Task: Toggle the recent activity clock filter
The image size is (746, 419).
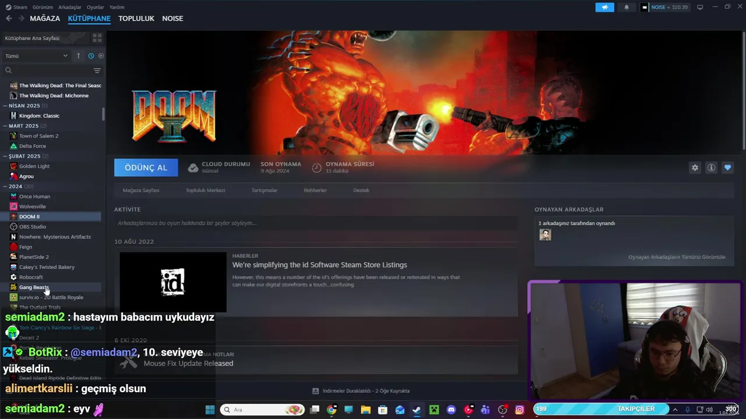Action: 91,56
